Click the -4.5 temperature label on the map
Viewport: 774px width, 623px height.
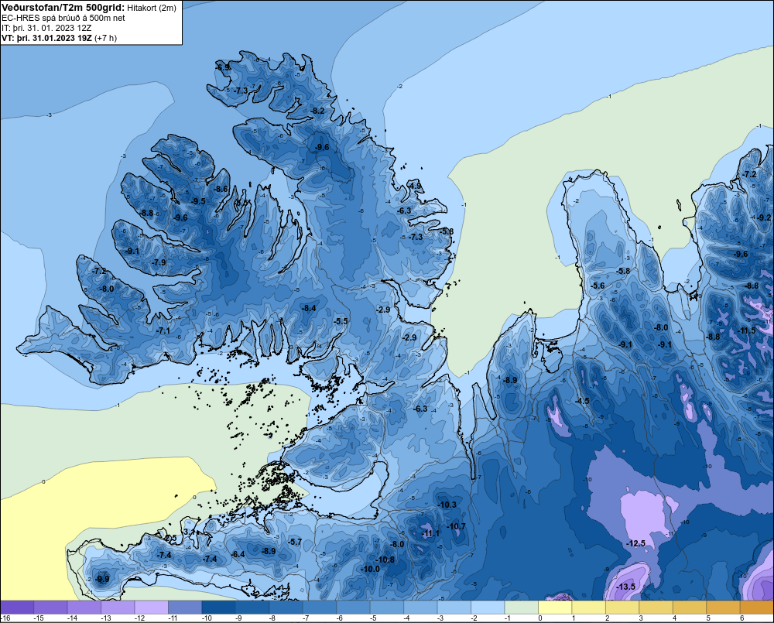[583, 400]
